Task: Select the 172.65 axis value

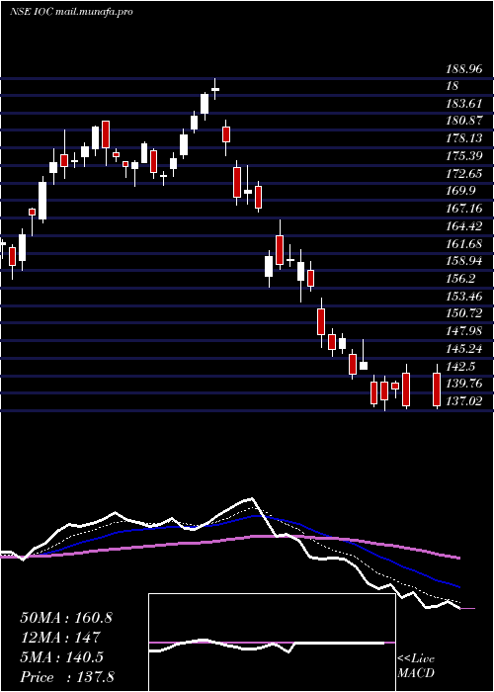Action: (463, 174)
